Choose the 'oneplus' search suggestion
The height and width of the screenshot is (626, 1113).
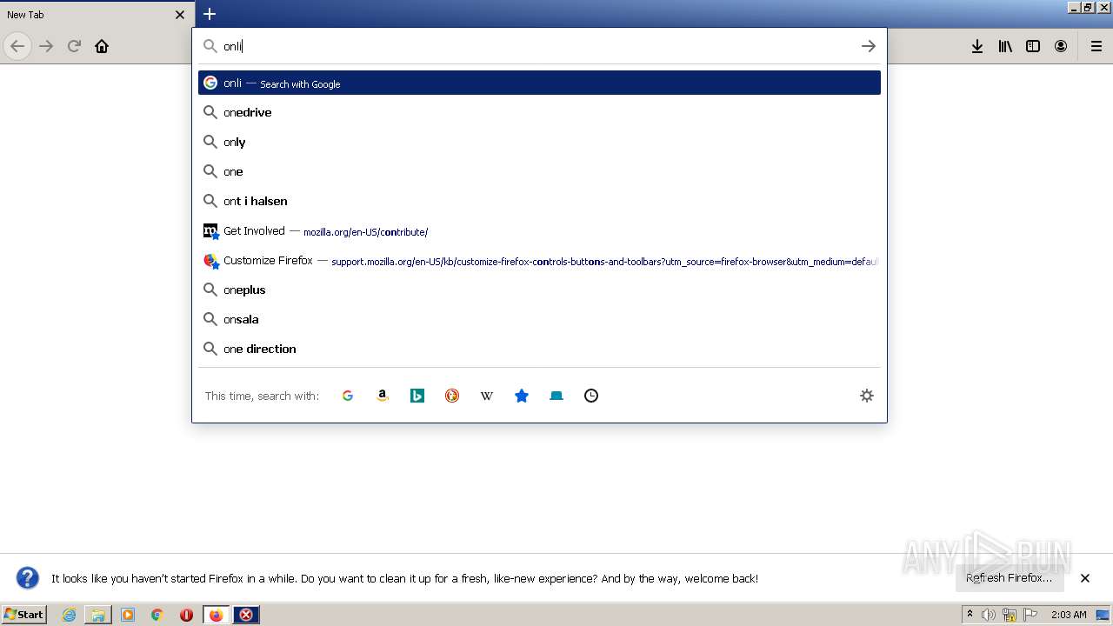tap(539, 290)
